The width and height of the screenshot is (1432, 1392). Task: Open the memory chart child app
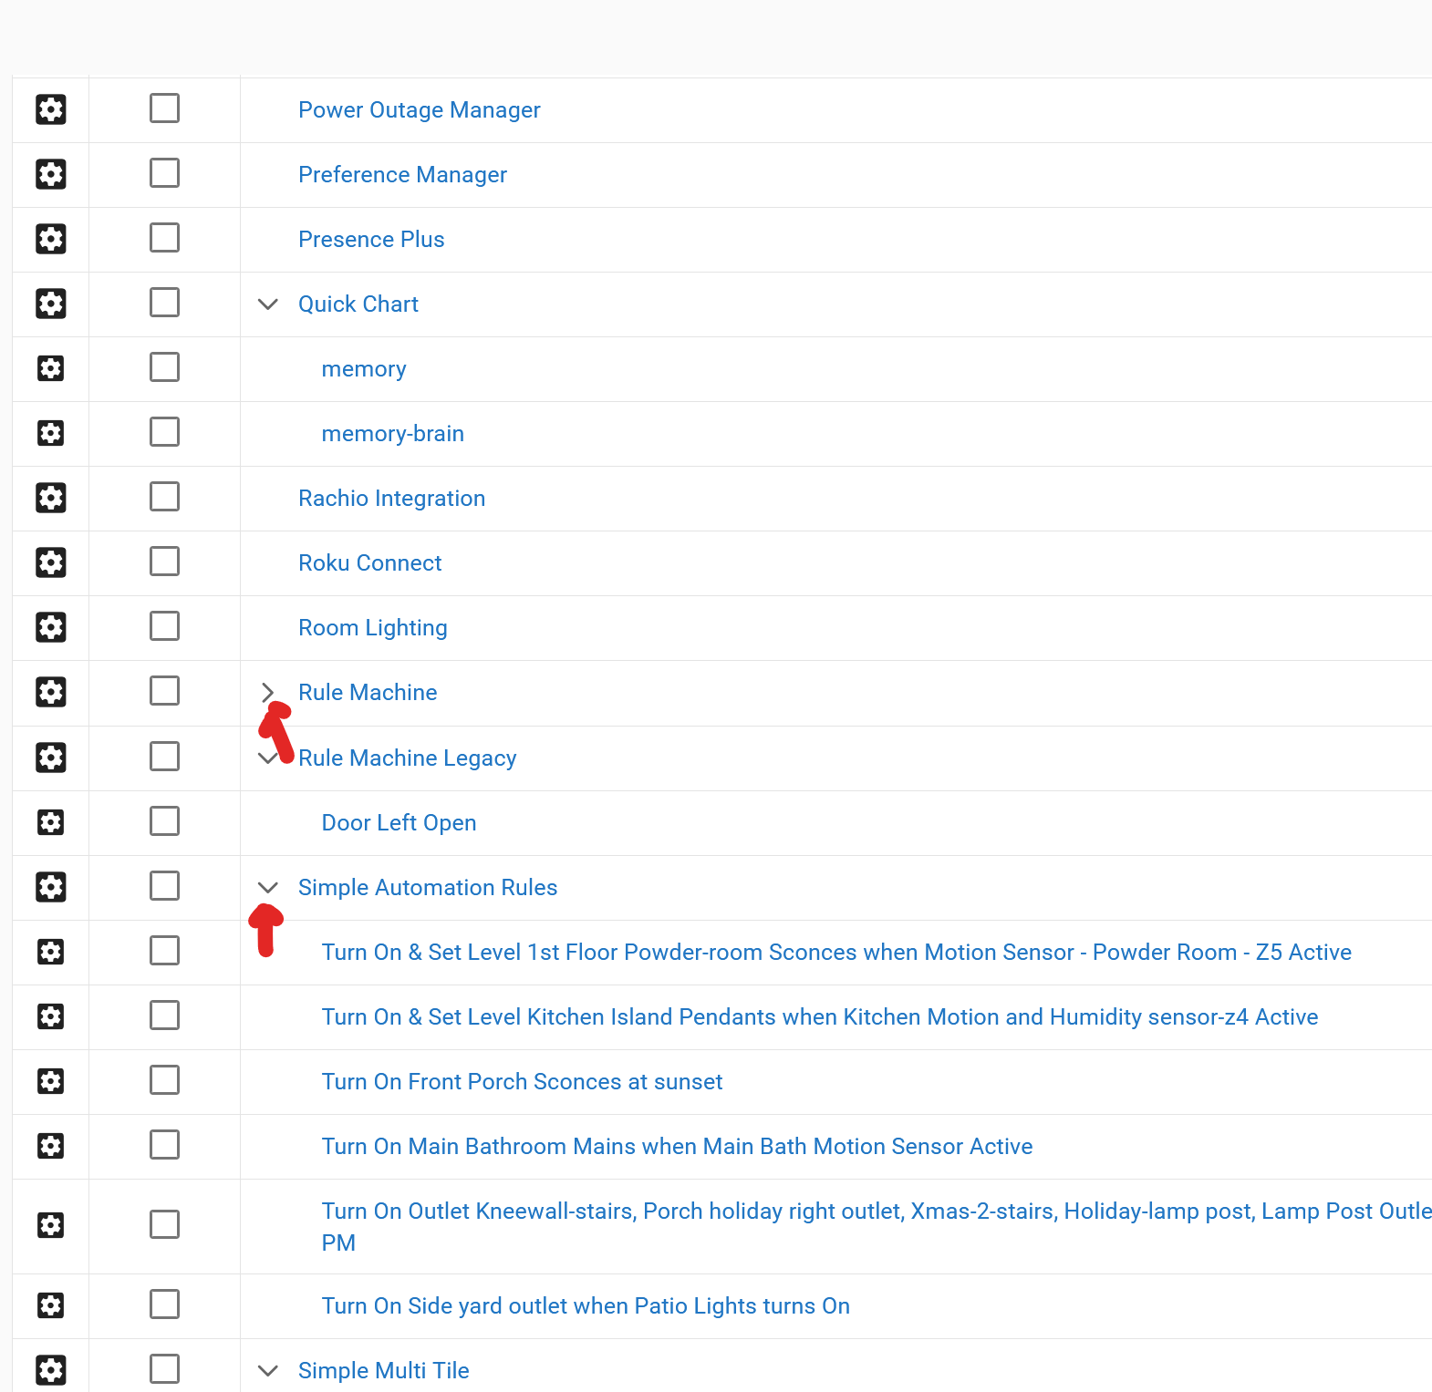364,369
